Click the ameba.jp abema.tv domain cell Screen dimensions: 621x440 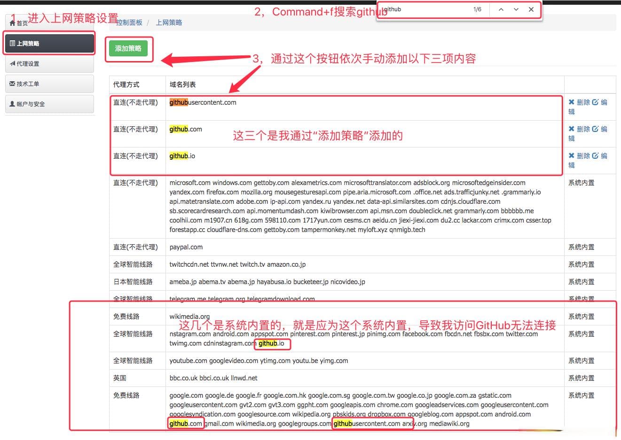pyautogui.click(x=365, y=282)
